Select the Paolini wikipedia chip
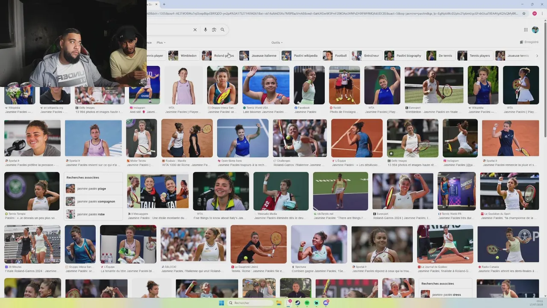This screenshot has width=547, height=308. [300, 56]
